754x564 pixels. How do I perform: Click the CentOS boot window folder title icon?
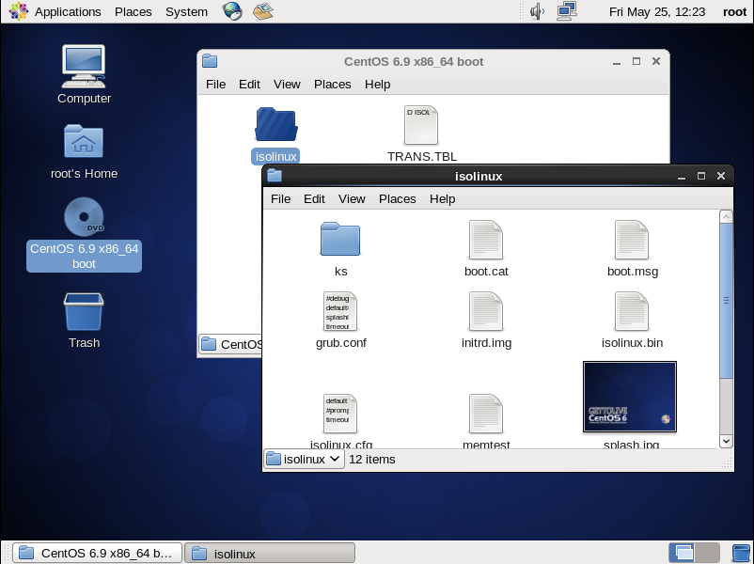pos(209,61)
